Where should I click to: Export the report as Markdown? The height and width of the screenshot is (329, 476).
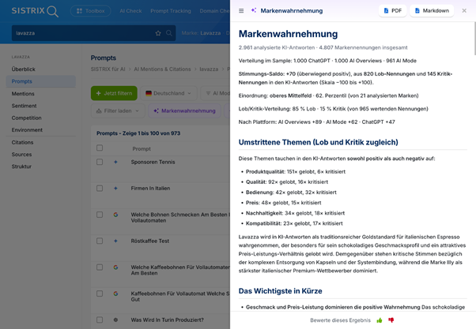432,10
